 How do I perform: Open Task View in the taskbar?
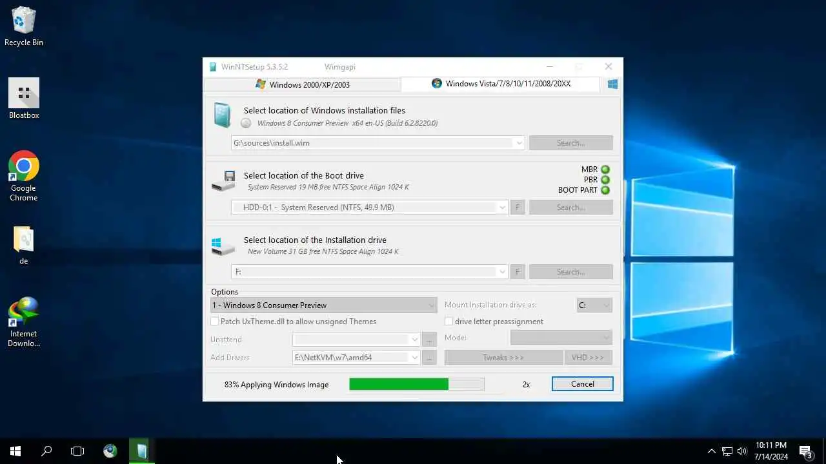tap(77, 451)
